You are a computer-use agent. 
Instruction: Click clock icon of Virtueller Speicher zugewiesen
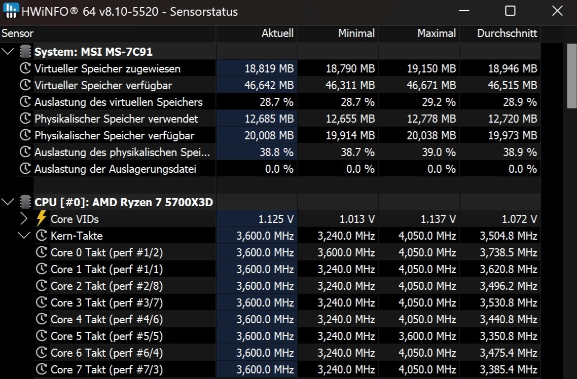25,68
